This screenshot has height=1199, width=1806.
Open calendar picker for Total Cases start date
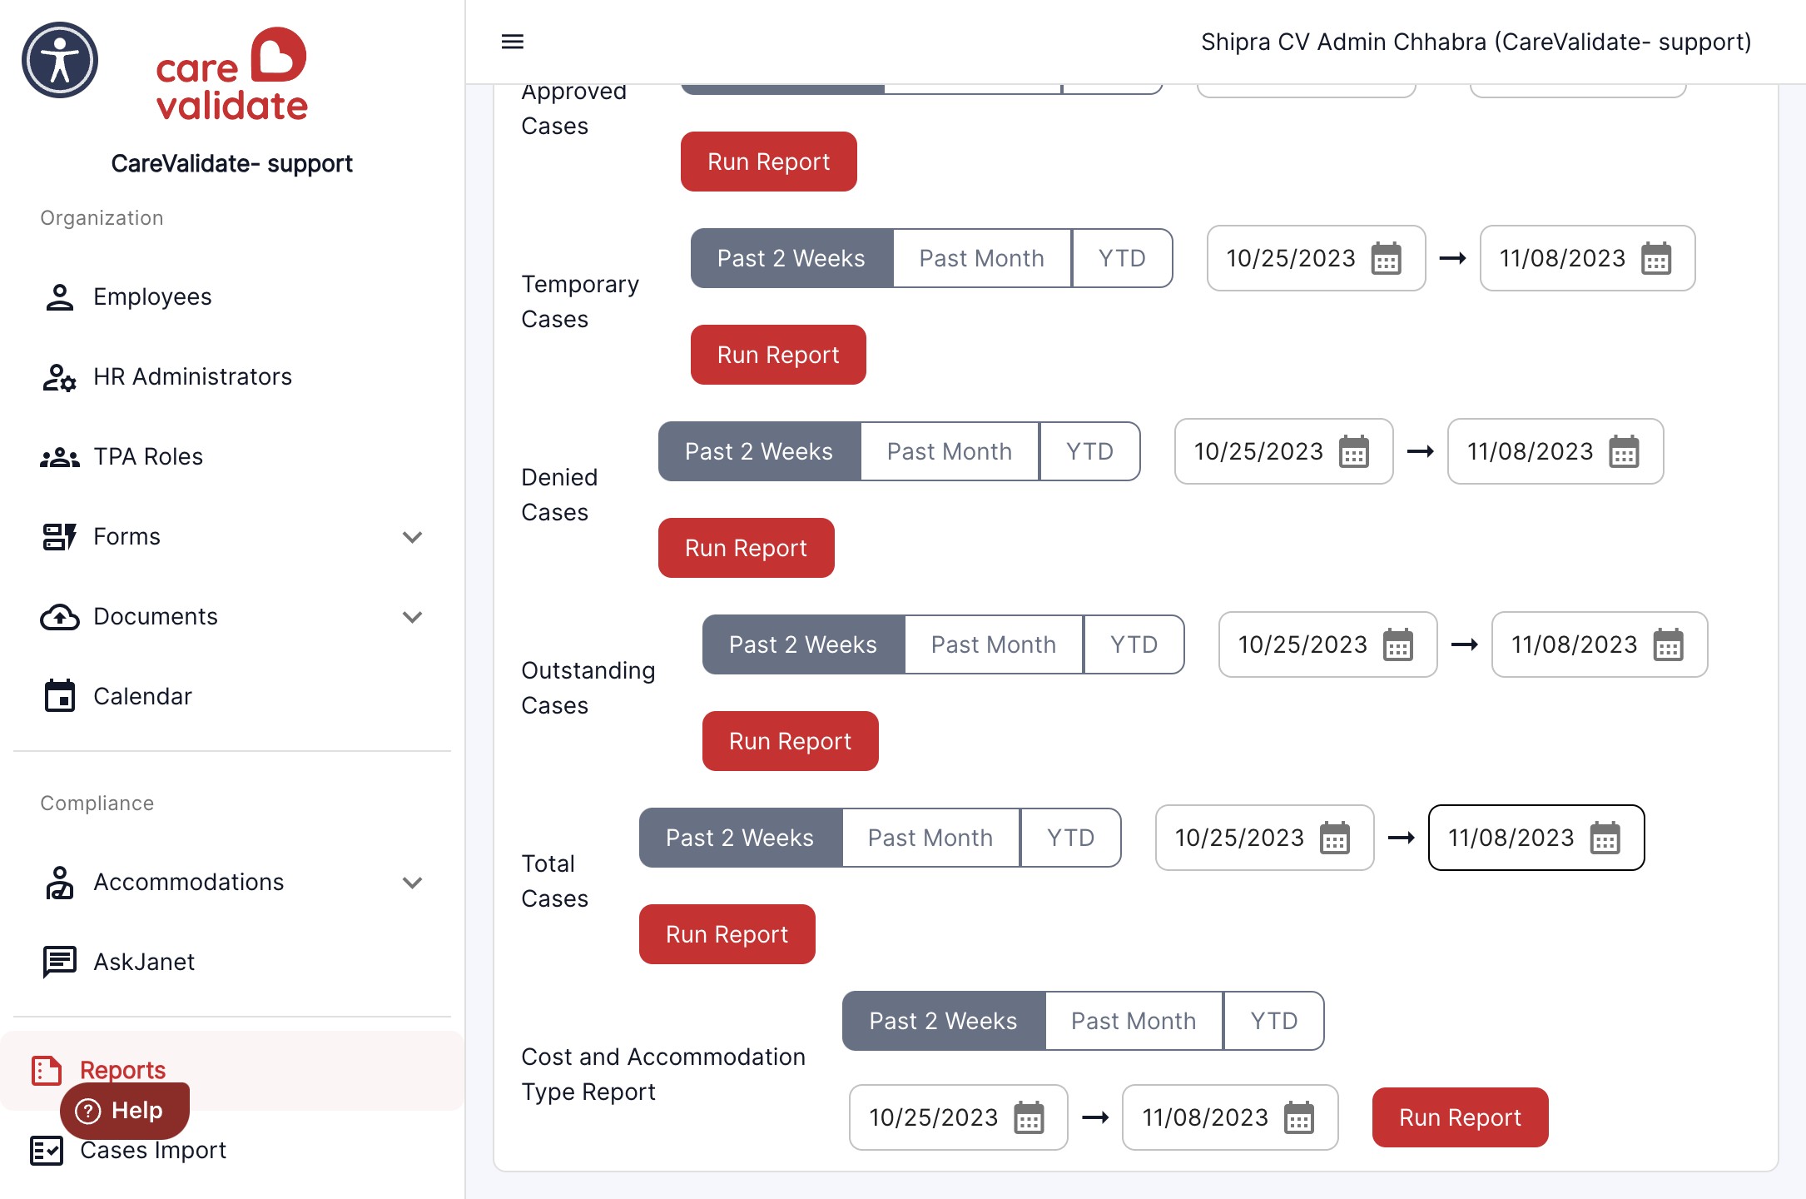(1335, 838)
